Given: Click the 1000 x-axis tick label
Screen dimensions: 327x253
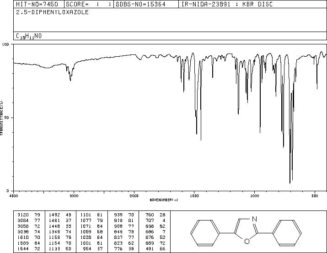Looking at the screenshot, I should pyautogui.click(x=254, y=196).
